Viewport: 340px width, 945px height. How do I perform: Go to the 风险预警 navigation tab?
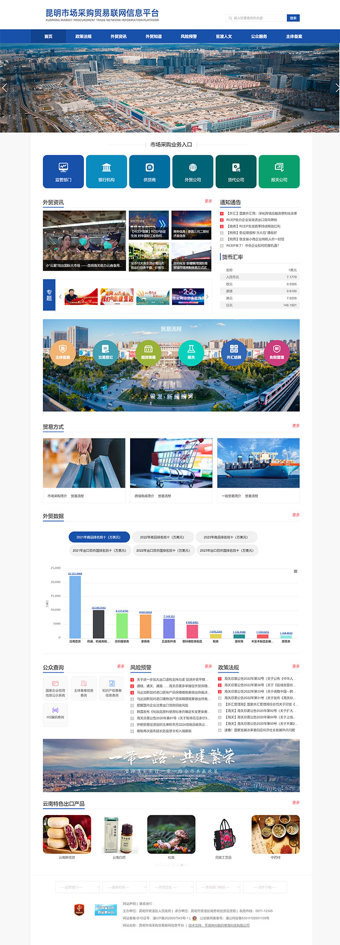pyautogui.click(x=188, y=36)
